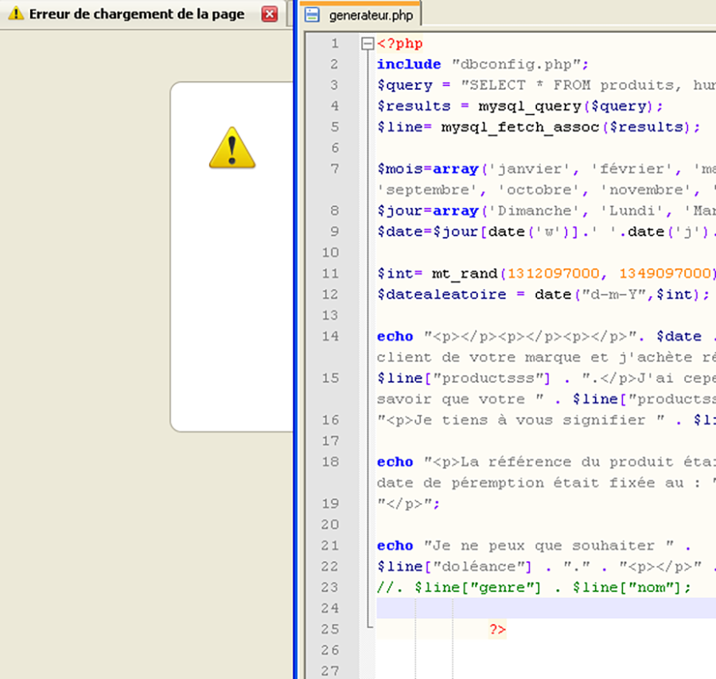Image resolution: width=716 pixels, height=679 pixels.
Task: Click line number 27 in the gutter
Action: pos(330,672)
